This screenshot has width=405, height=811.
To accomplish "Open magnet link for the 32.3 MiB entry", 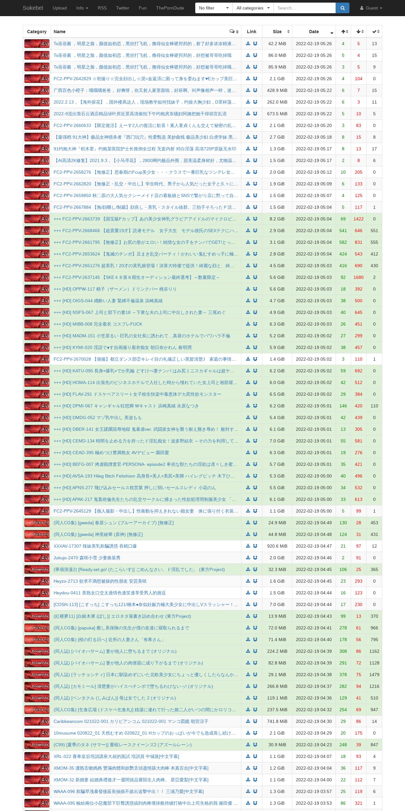I will tap(255, 569).
